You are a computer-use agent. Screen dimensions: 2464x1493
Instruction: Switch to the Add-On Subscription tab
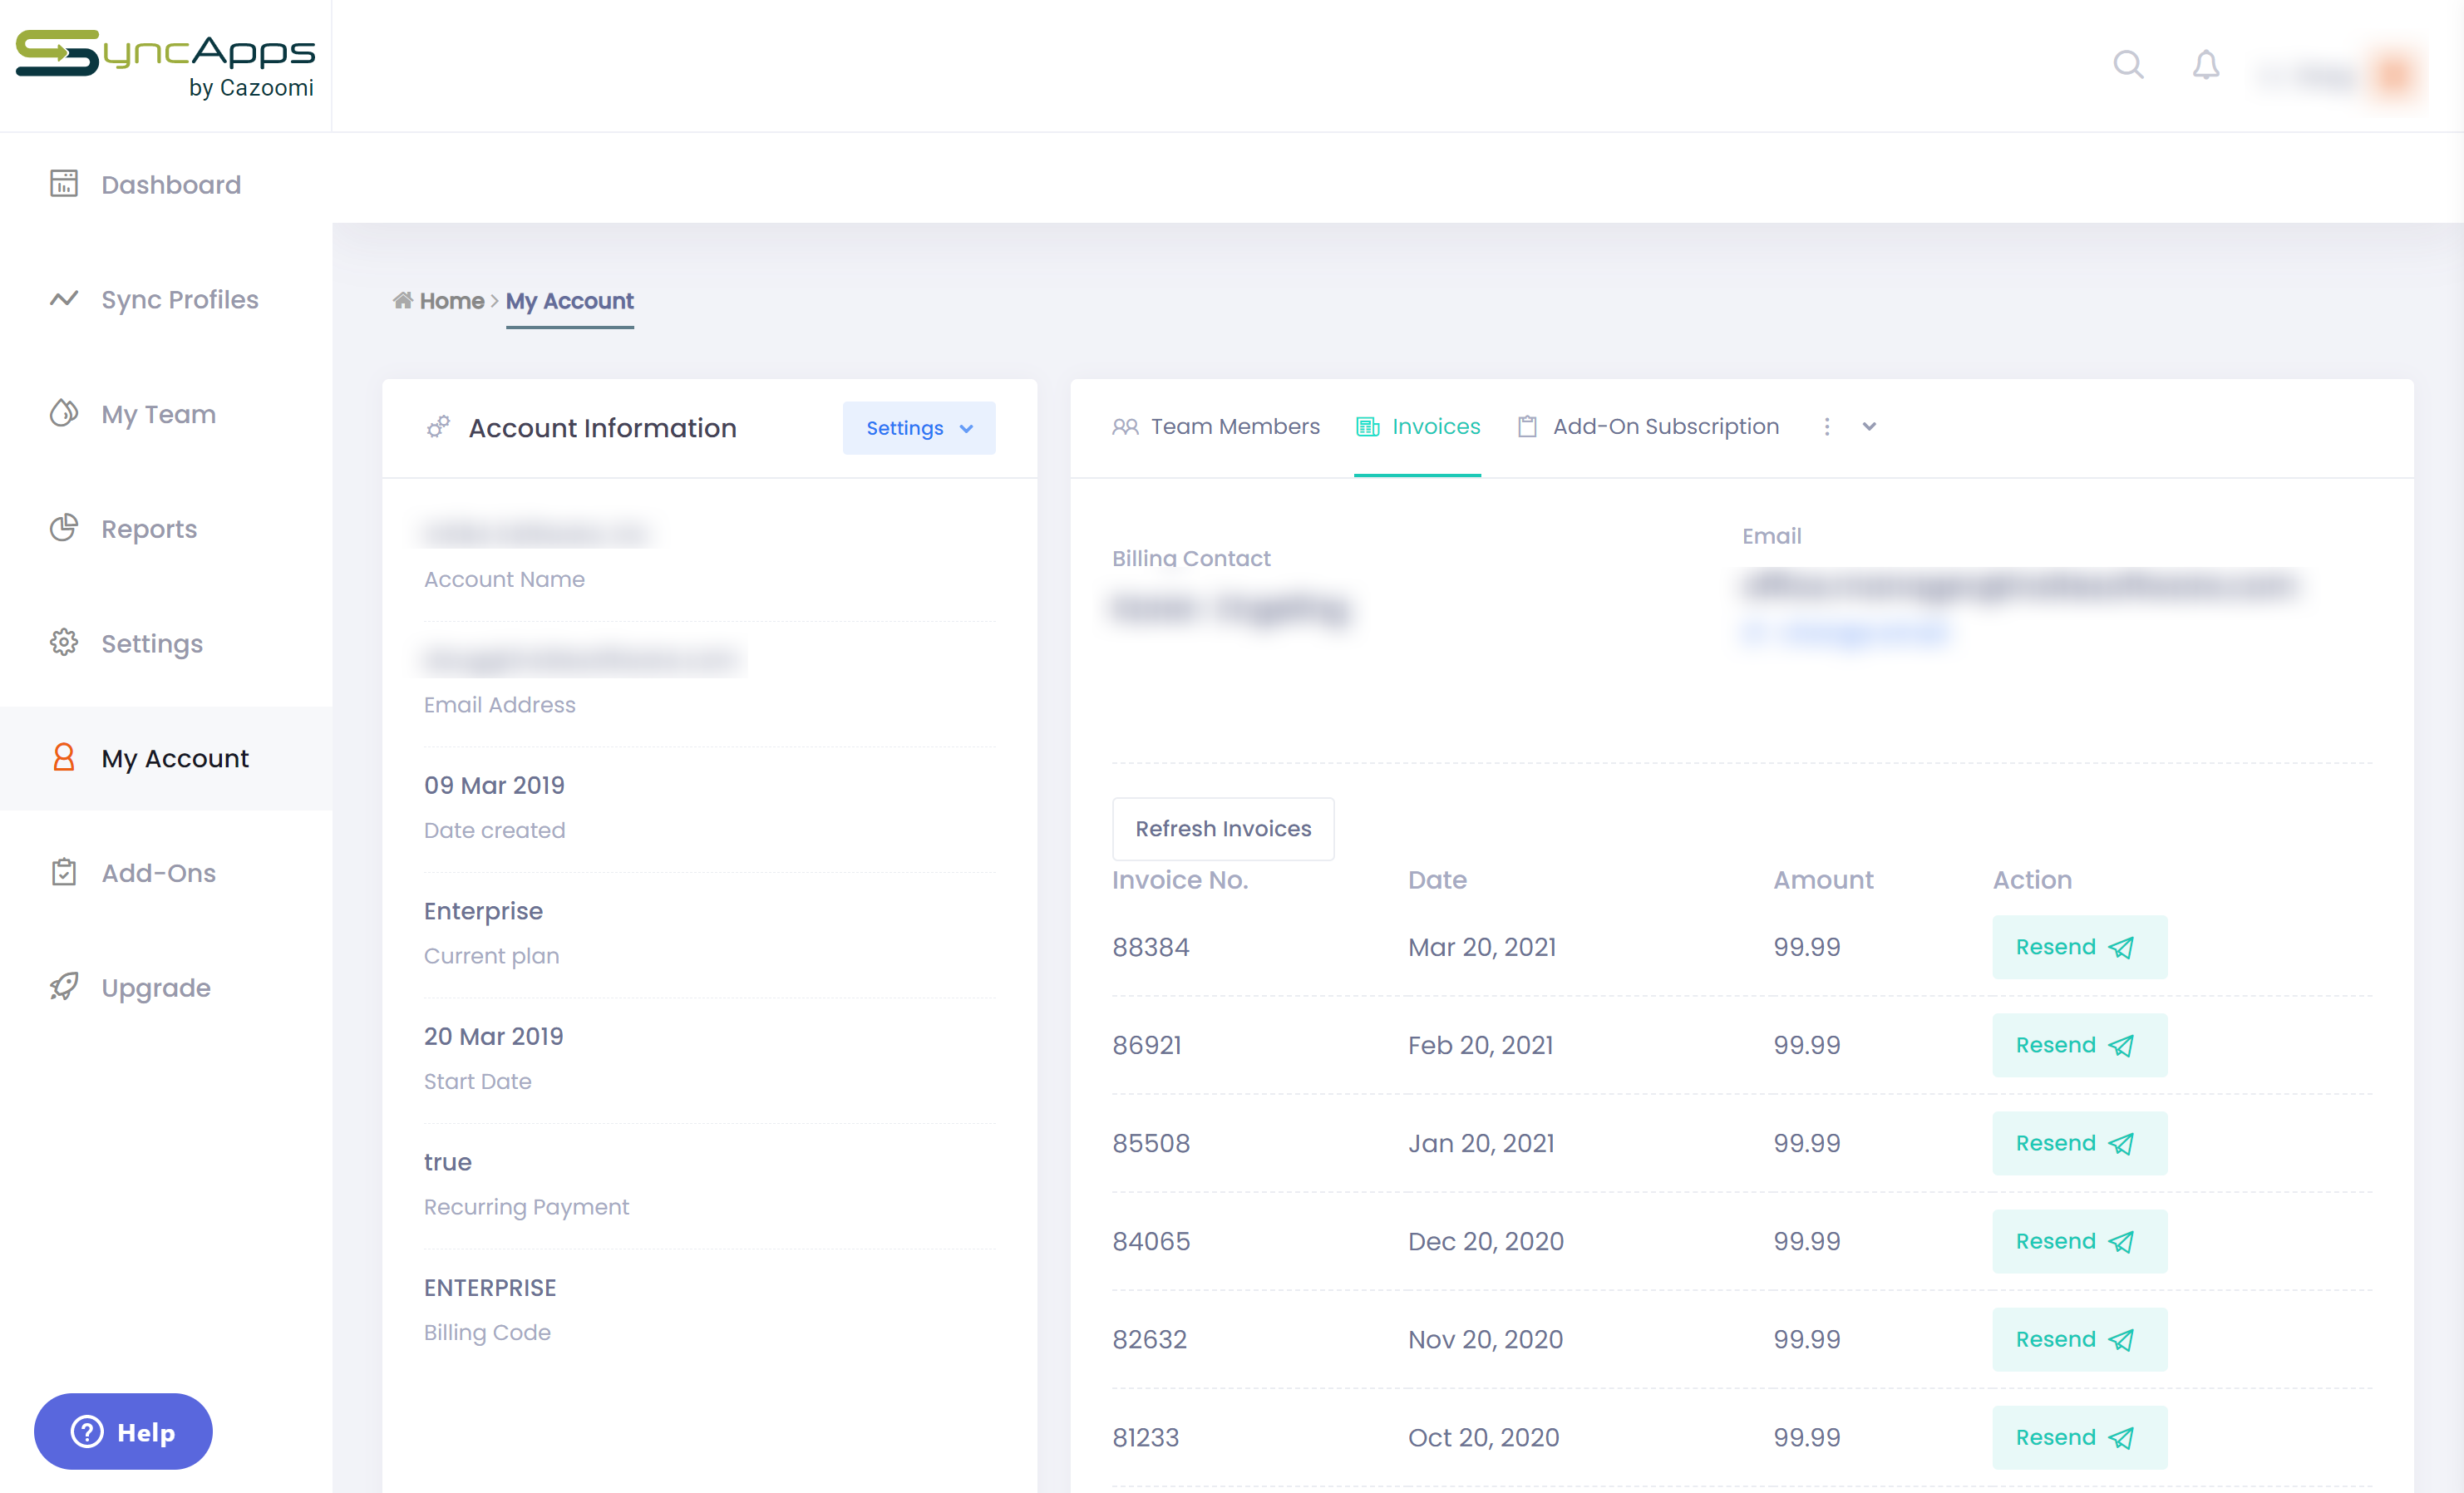click(1648, 427)
